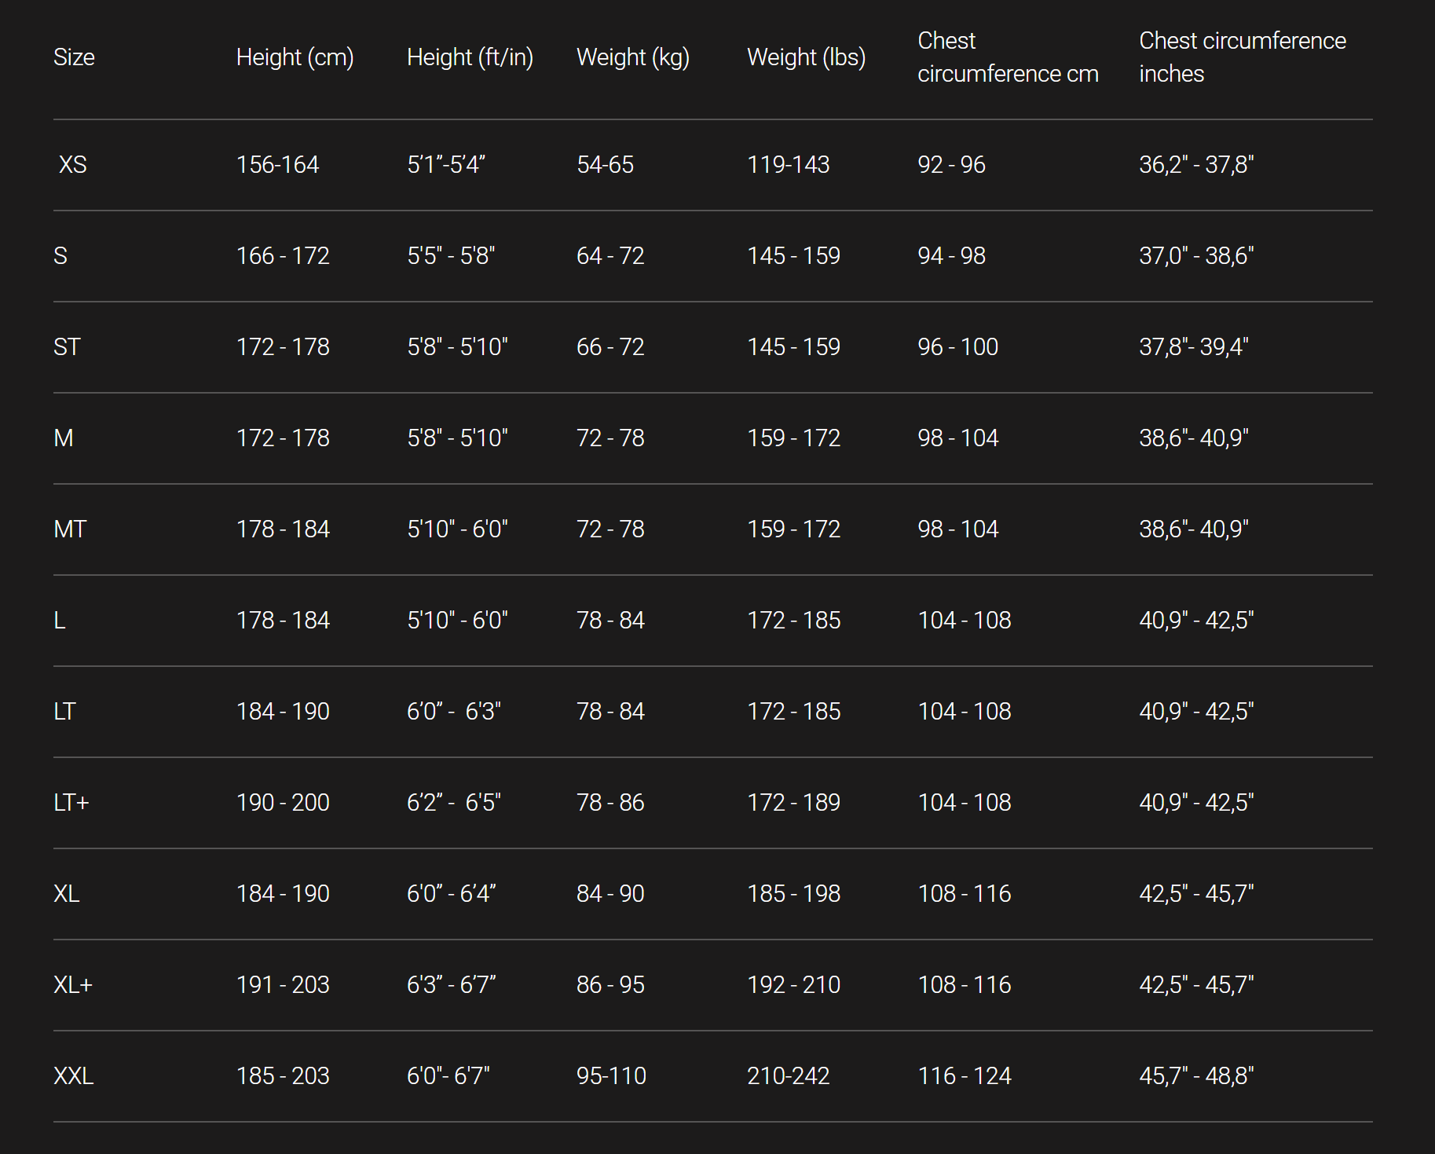Select the 190 - 200 height cell
Screen dimensions: 1435x1154
click(x=283, y=802)
